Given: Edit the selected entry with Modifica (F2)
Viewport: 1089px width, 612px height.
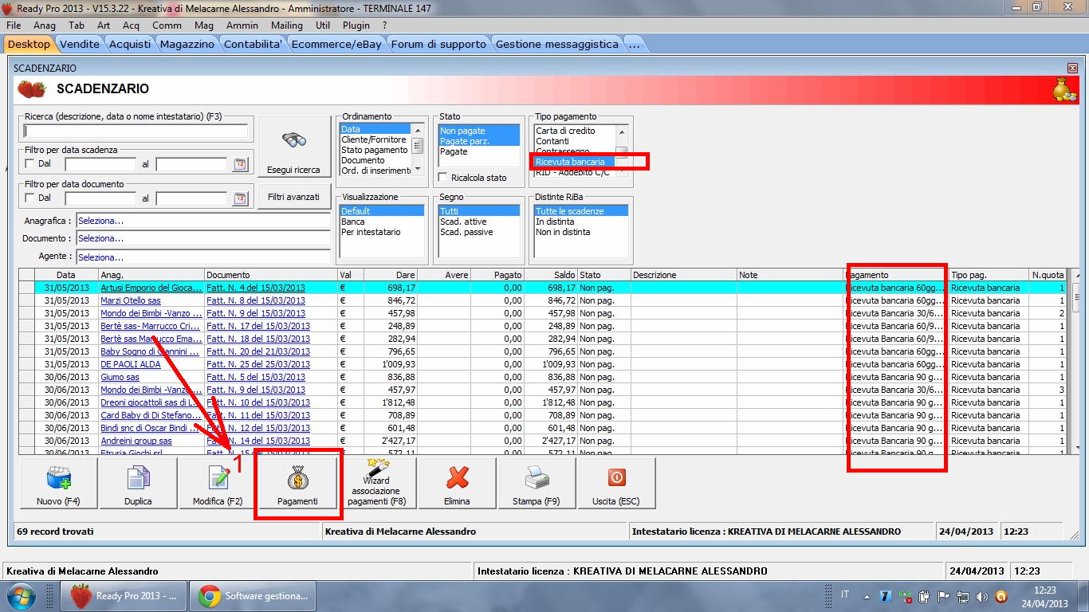Looking at the screenshot, I should (x=218, y=484).
